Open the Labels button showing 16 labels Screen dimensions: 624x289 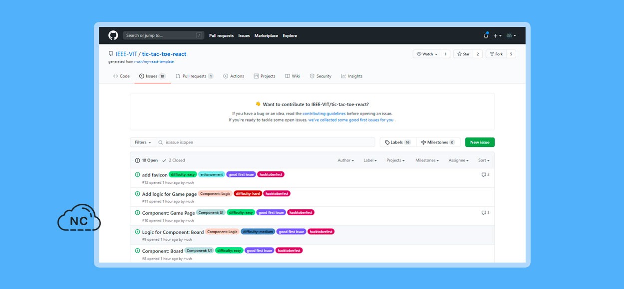[x=398, y=143]
